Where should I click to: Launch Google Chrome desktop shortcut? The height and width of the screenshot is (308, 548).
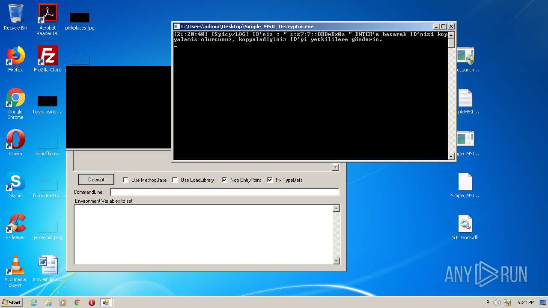coord(15,104)
